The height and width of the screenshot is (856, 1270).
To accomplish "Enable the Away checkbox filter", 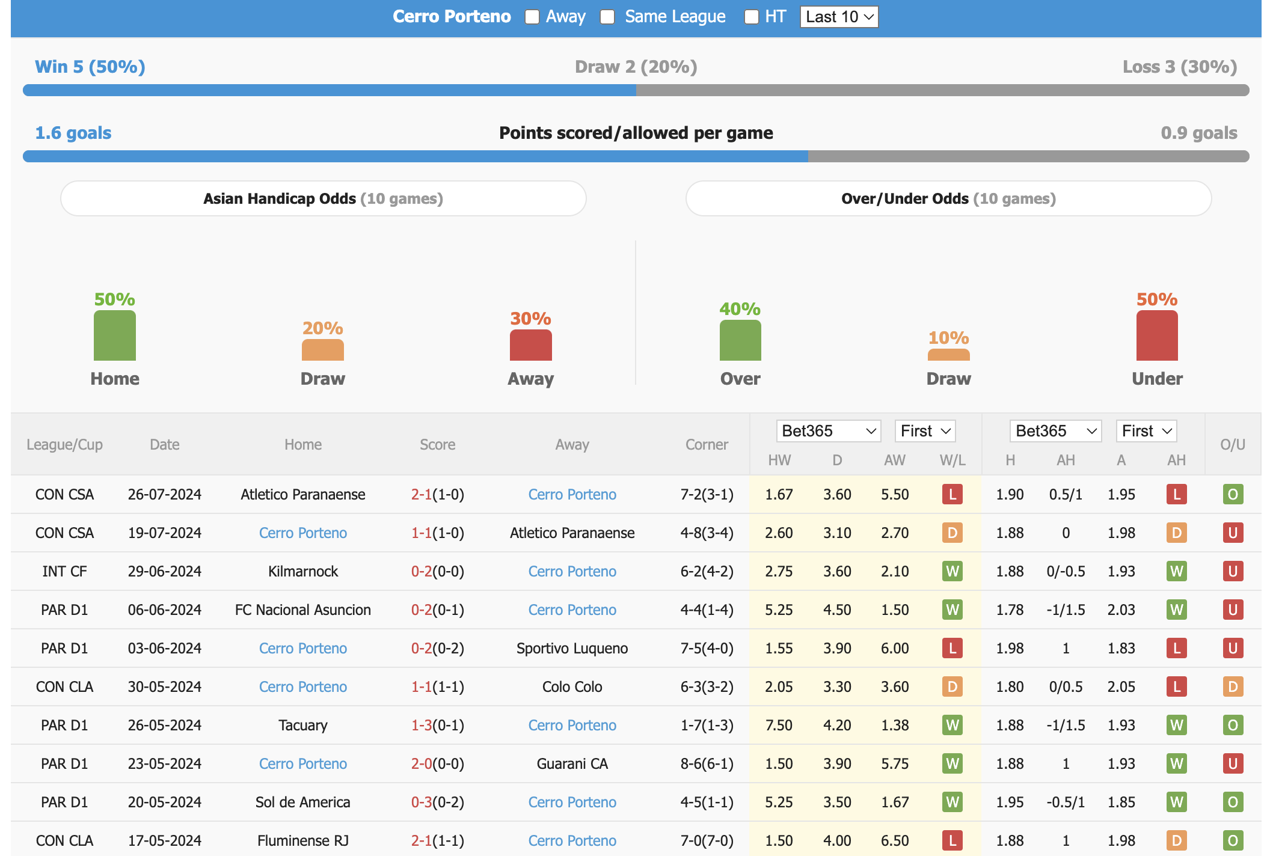I will click(x=532, y=17).
